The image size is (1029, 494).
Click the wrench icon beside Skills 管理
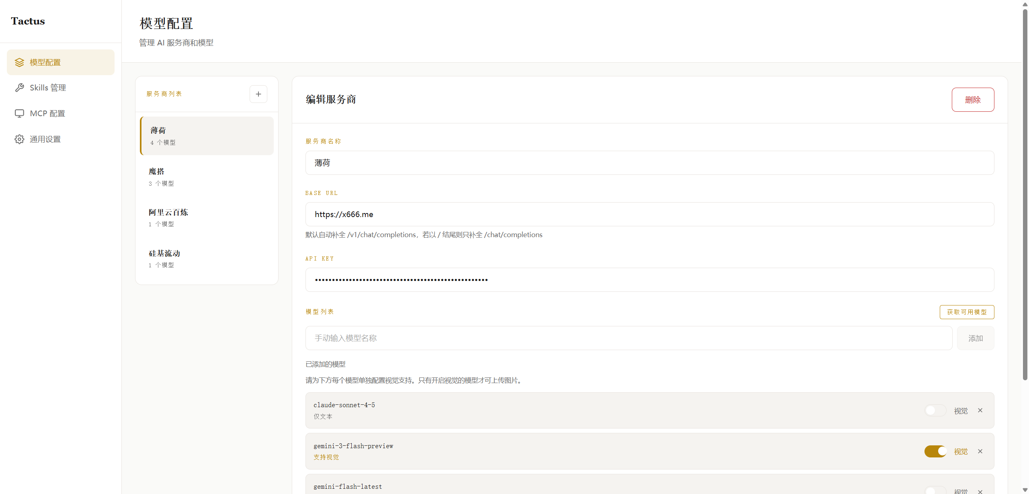19,87
